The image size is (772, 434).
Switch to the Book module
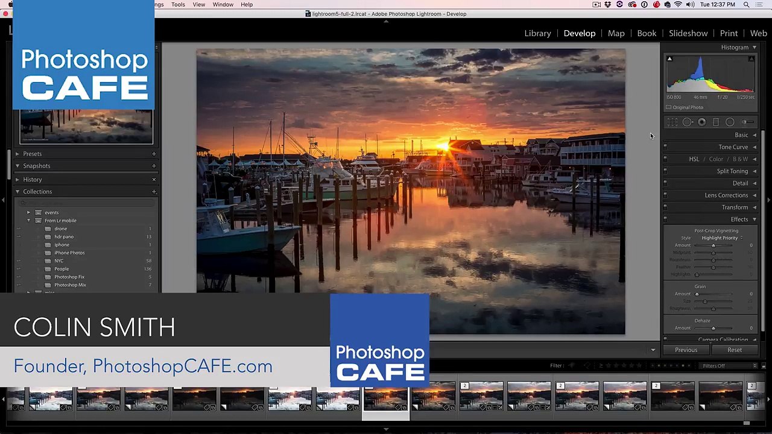click(647, 33)
